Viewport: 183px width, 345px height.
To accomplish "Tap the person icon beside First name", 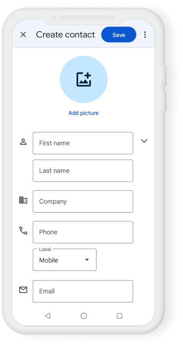I will (x=23, y=142).
